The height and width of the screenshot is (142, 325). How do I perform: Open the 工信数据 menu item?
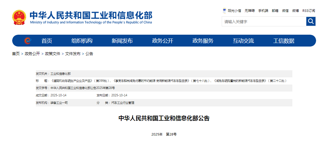pyautogui.click(x=284, y=41)
